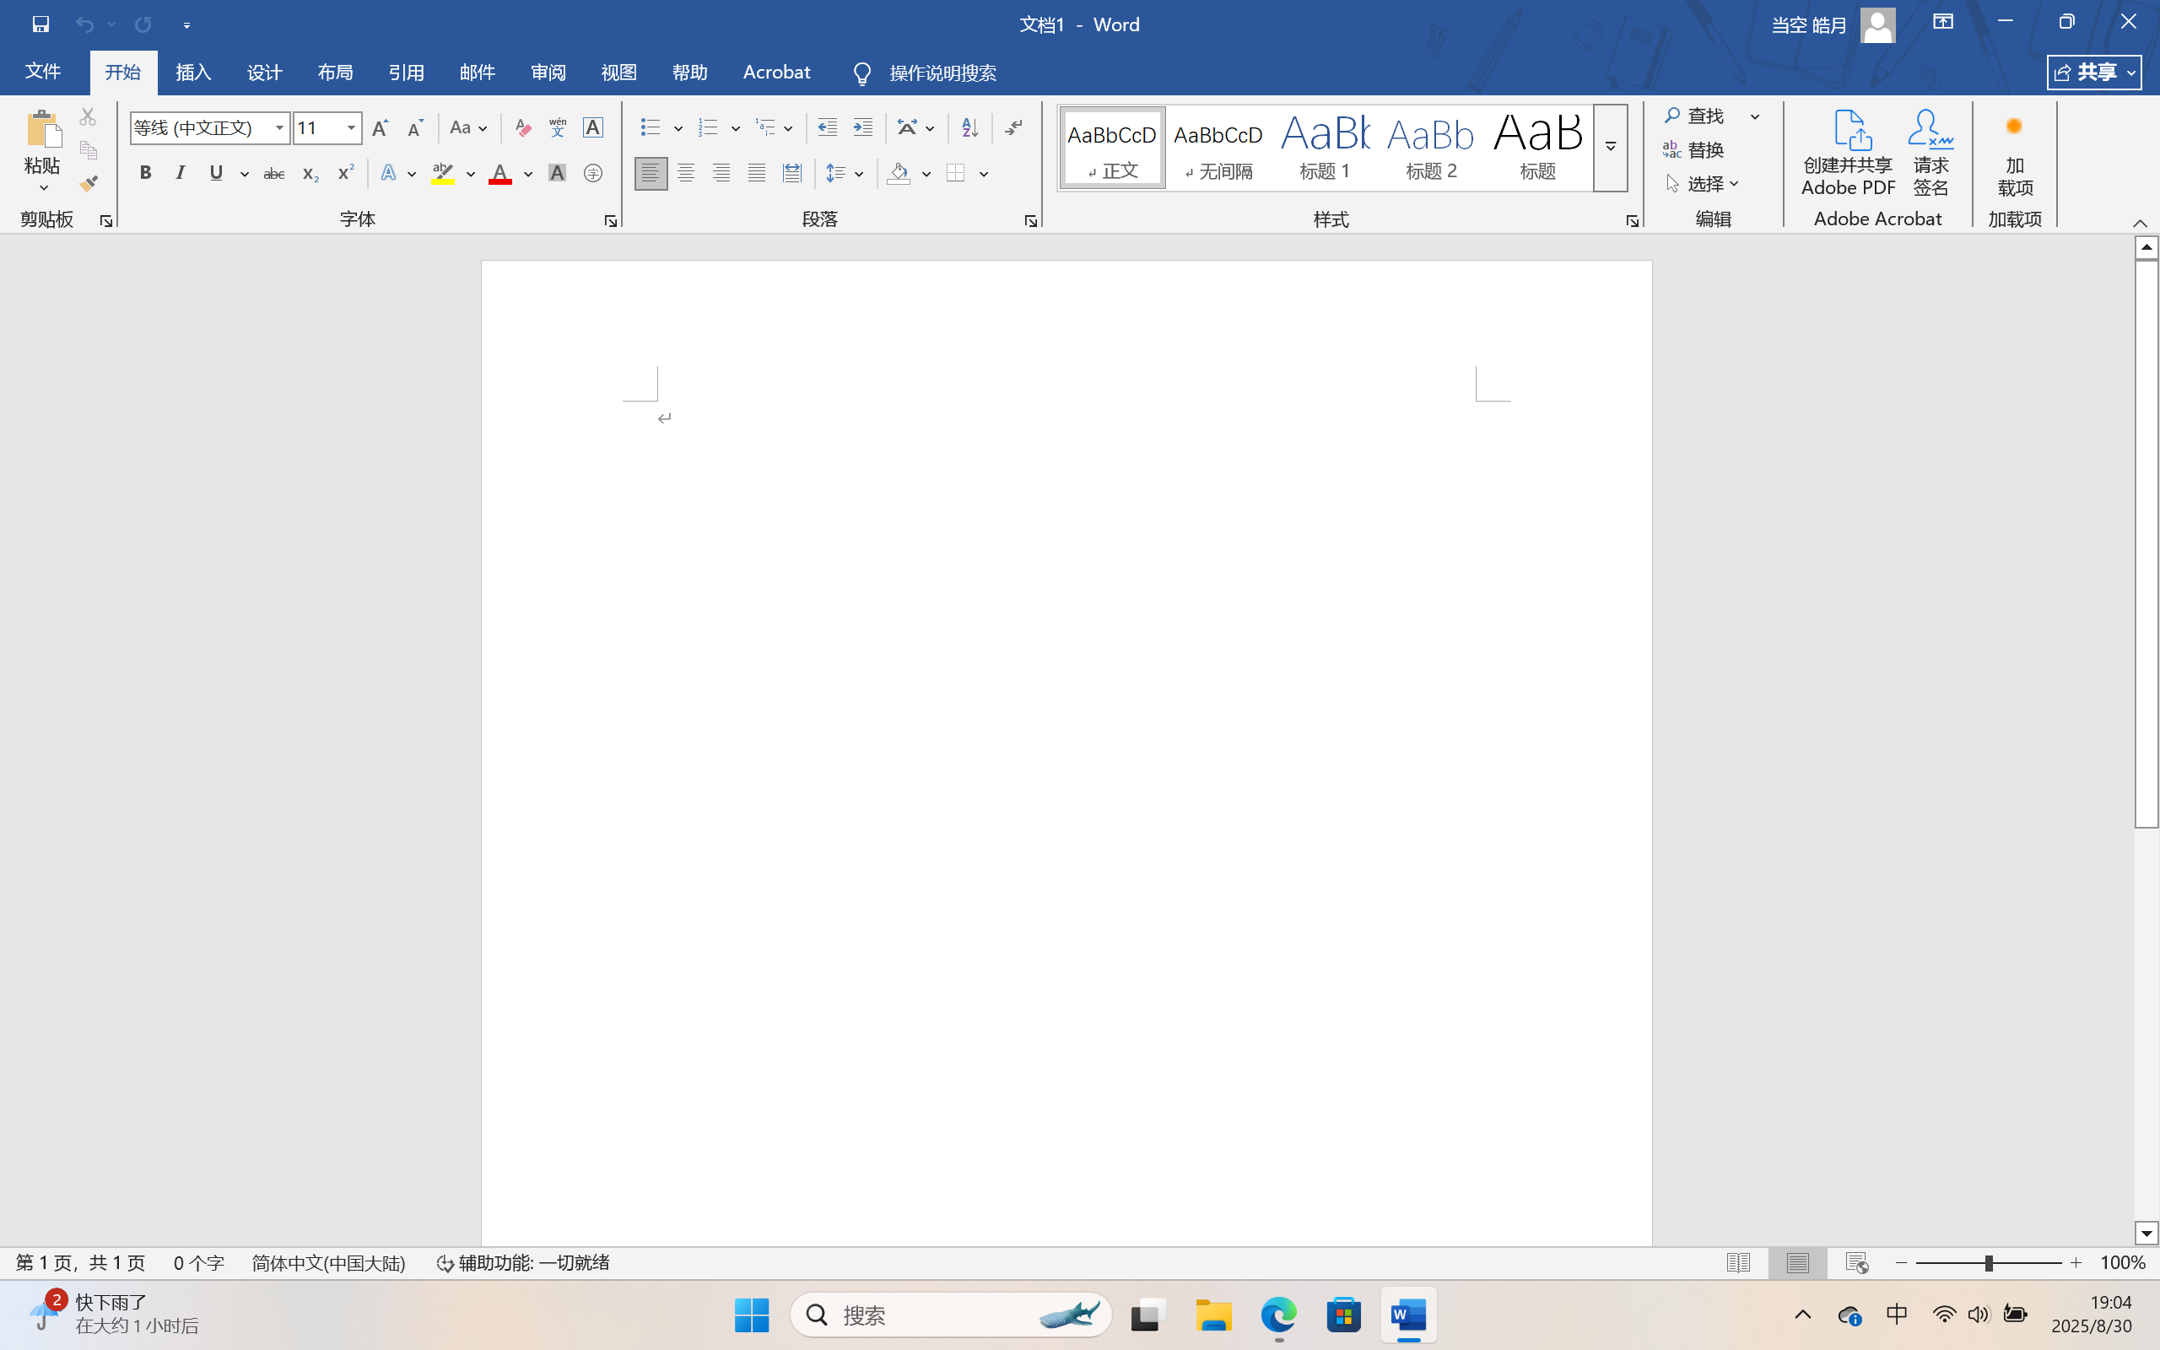Click the Microsoft Edge taskbar icon

click(1278, 1315)
